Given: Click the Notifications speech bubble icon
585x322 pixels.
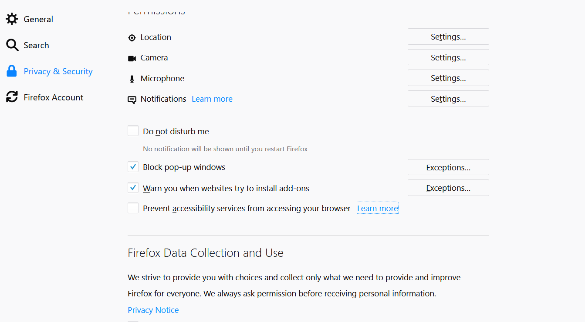Looking at the screenshot, I should click(x=132, y=100).
